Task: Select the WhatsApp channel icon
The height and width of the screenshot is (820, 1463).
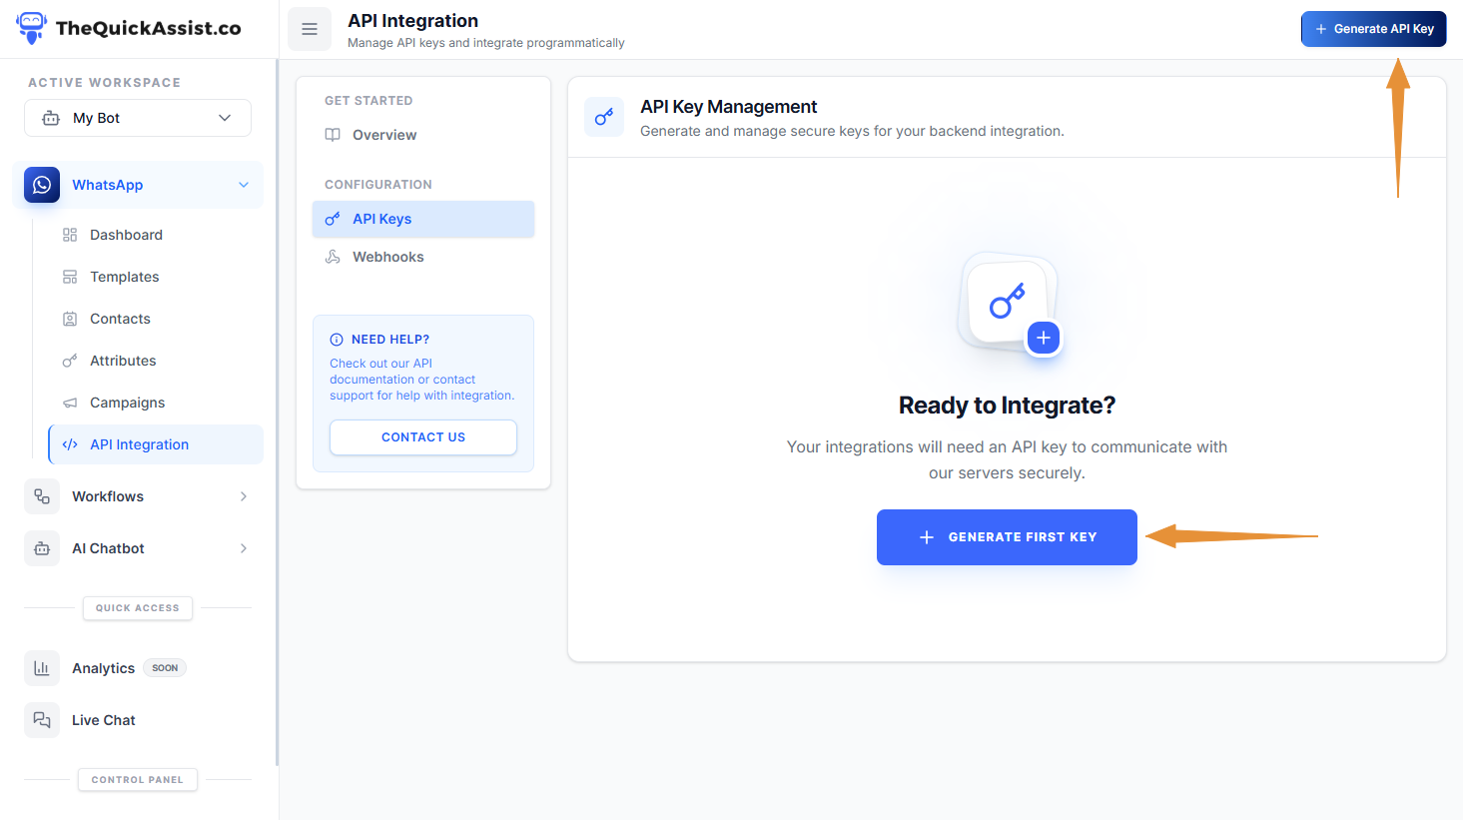Action: coord(41,184)
